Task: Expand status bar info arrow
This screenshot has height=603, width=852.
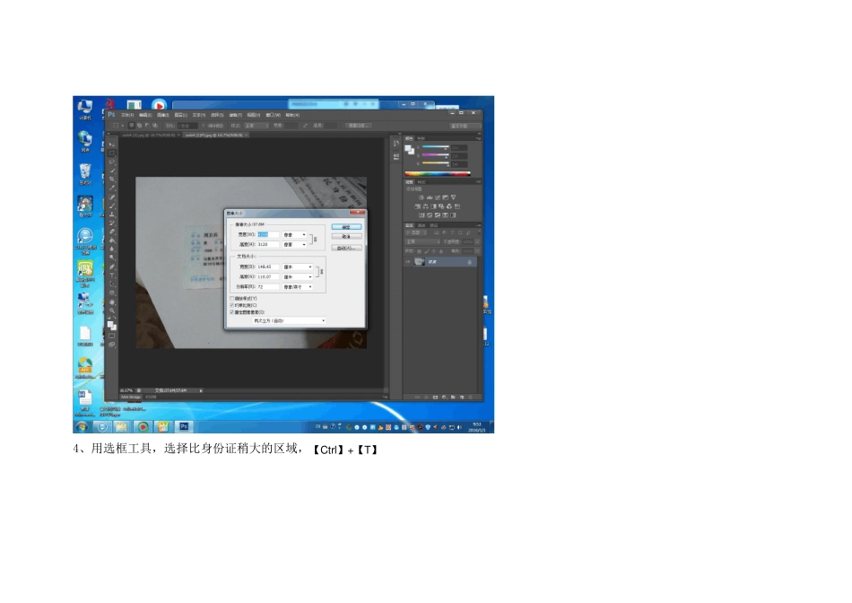Action: 201,390
